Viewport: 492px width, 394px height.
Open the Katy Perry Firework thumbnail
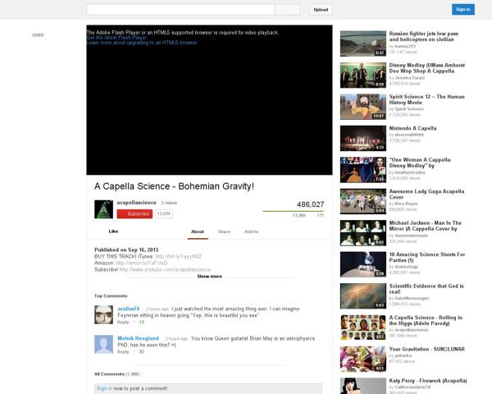[362, 386]
